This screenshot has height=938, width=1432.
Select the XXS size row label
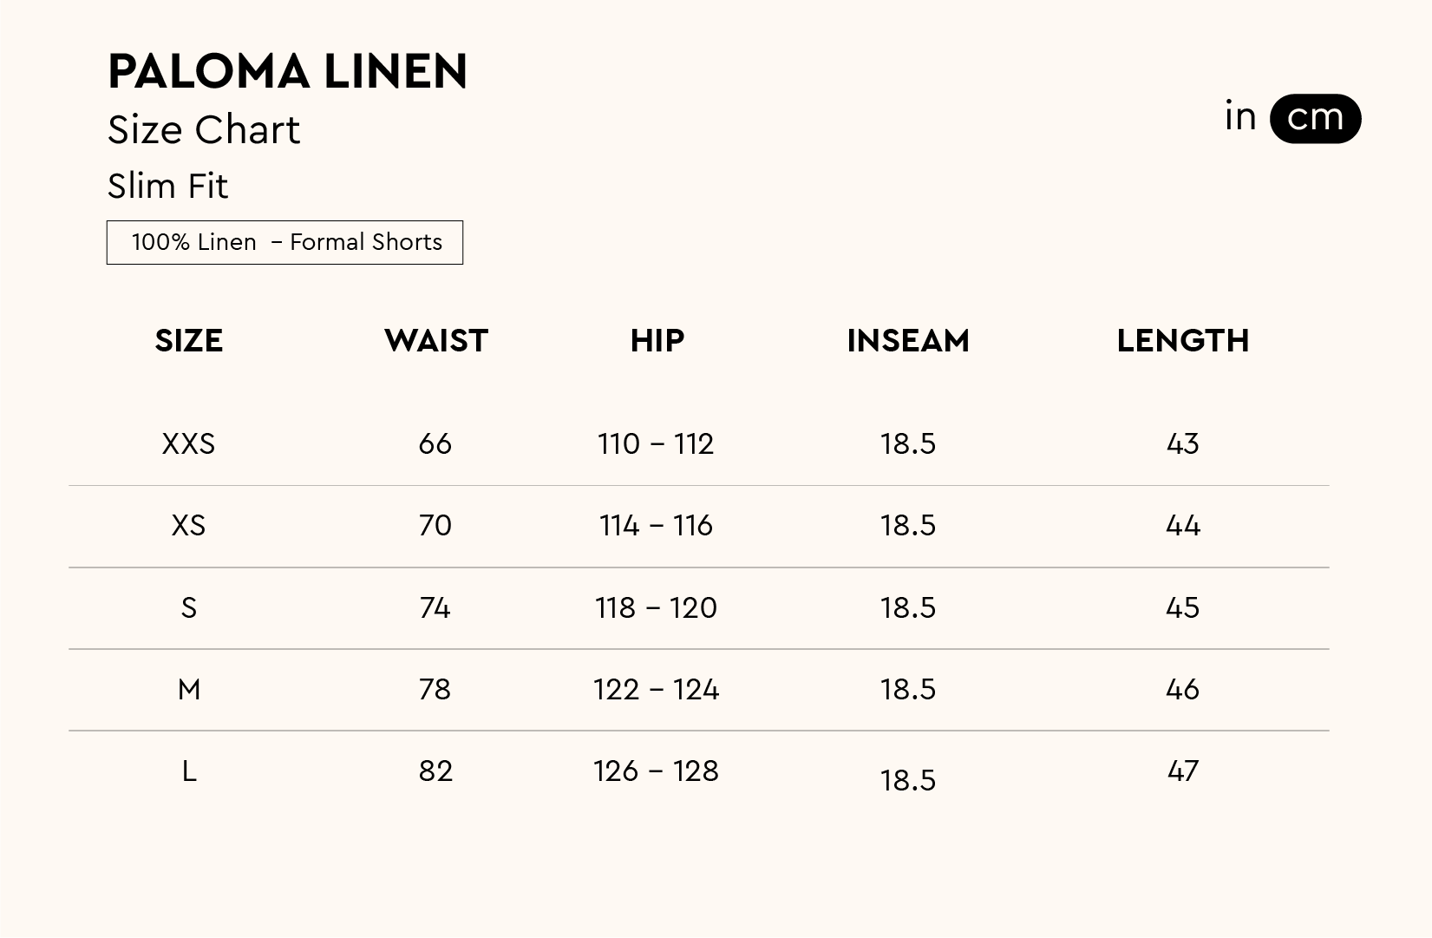tap(188, 444)
